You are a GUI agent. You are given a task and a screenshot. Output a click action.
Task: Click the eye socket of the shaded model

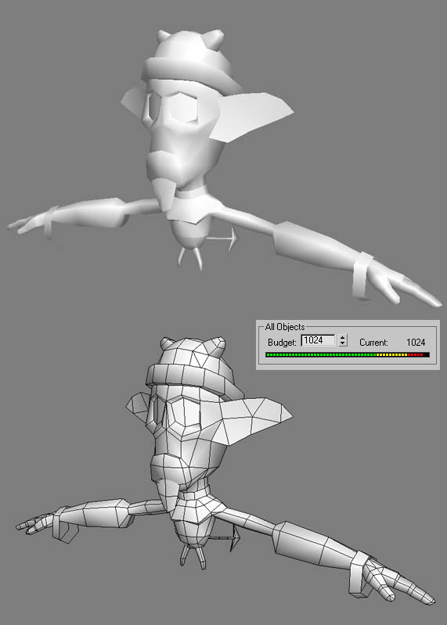tap(184, 109)
